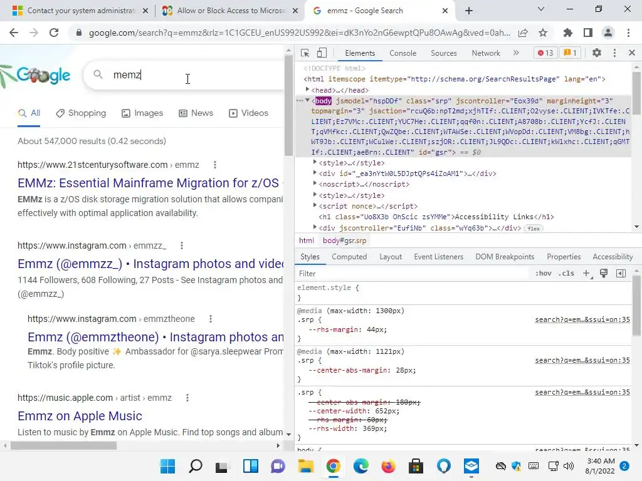Filter results by Videos
The image size is (642, 481).
(x=248, y=113)
